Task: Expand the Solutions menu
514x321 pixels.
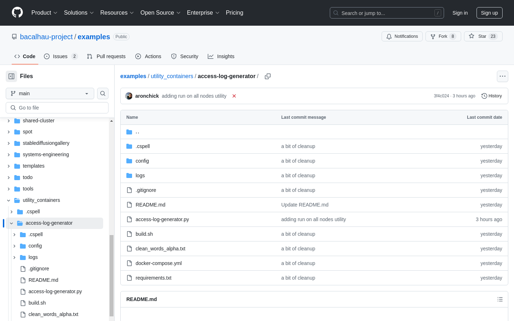Action: click(79, 12)
